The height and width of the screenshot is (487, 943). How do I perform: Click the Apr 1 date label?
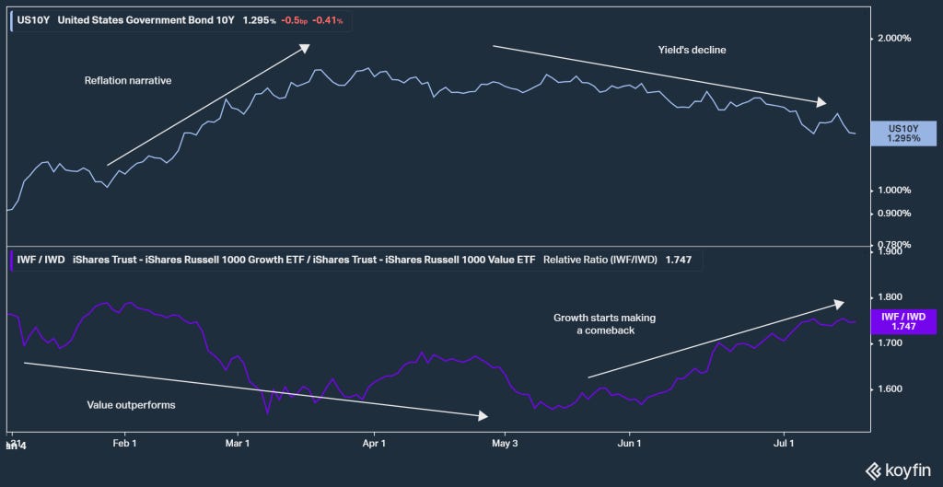[374, 443]
